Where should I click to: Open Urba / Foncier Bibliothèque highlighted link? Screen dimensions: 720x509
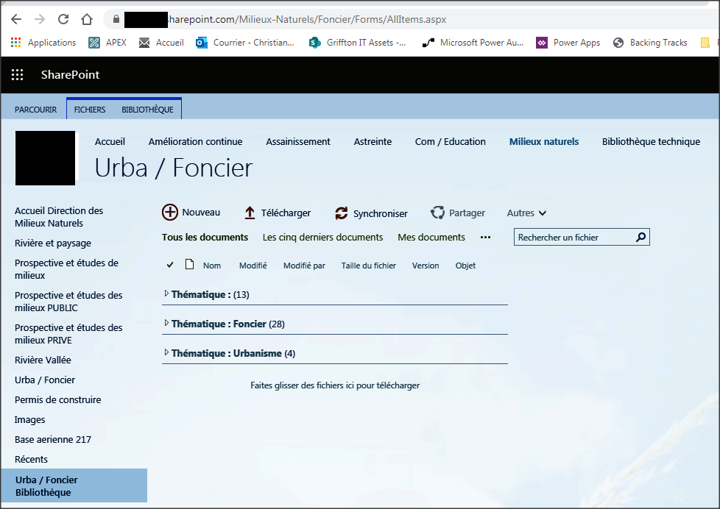coord(74,485)
